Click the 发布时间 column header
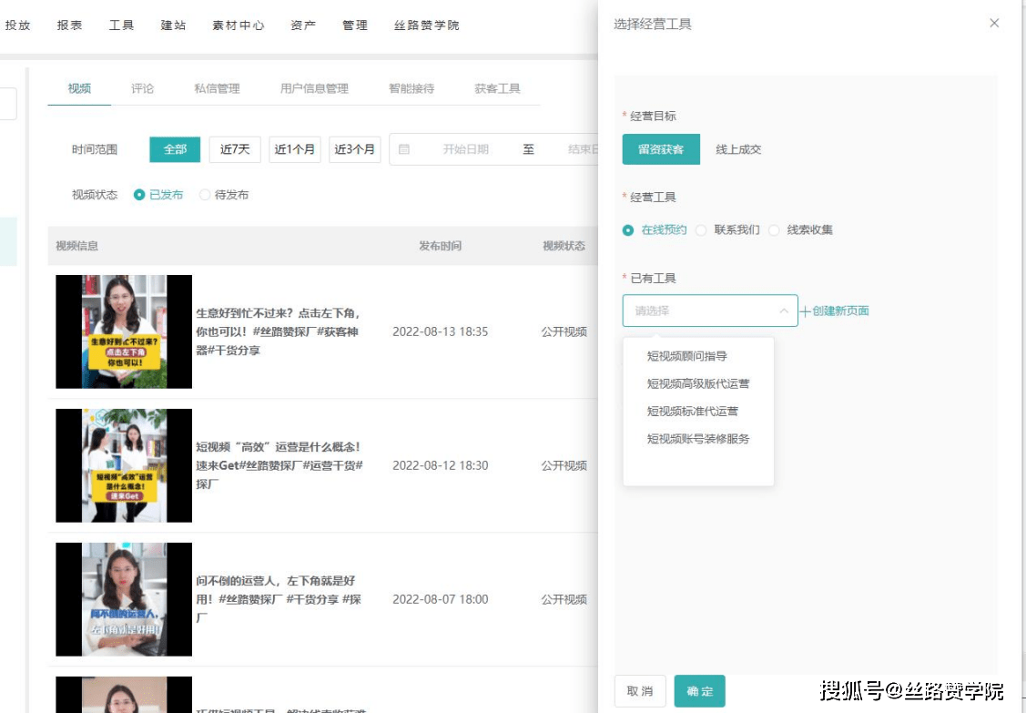Viewport: 1026px width, 713px height. click(441, 246)
